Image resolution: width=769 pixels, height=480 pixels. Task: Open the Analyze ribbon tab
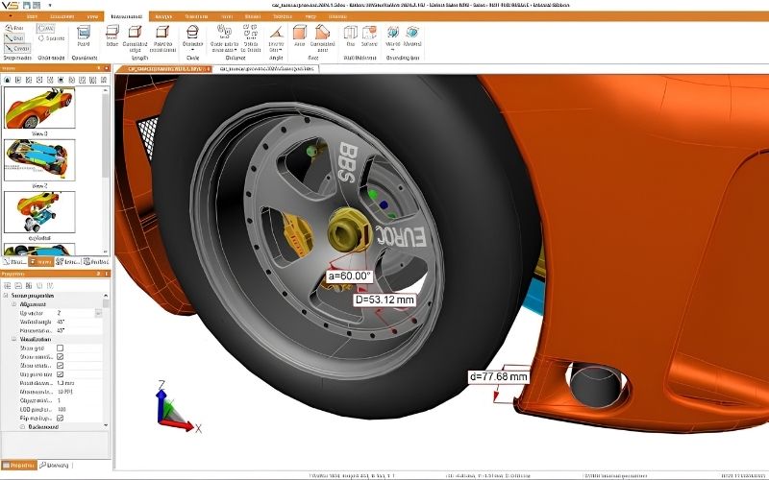pos(163,16)
